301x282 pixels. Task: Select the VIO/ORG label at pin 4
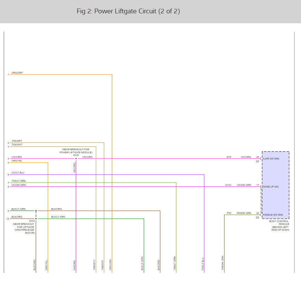tap(17, 157)
